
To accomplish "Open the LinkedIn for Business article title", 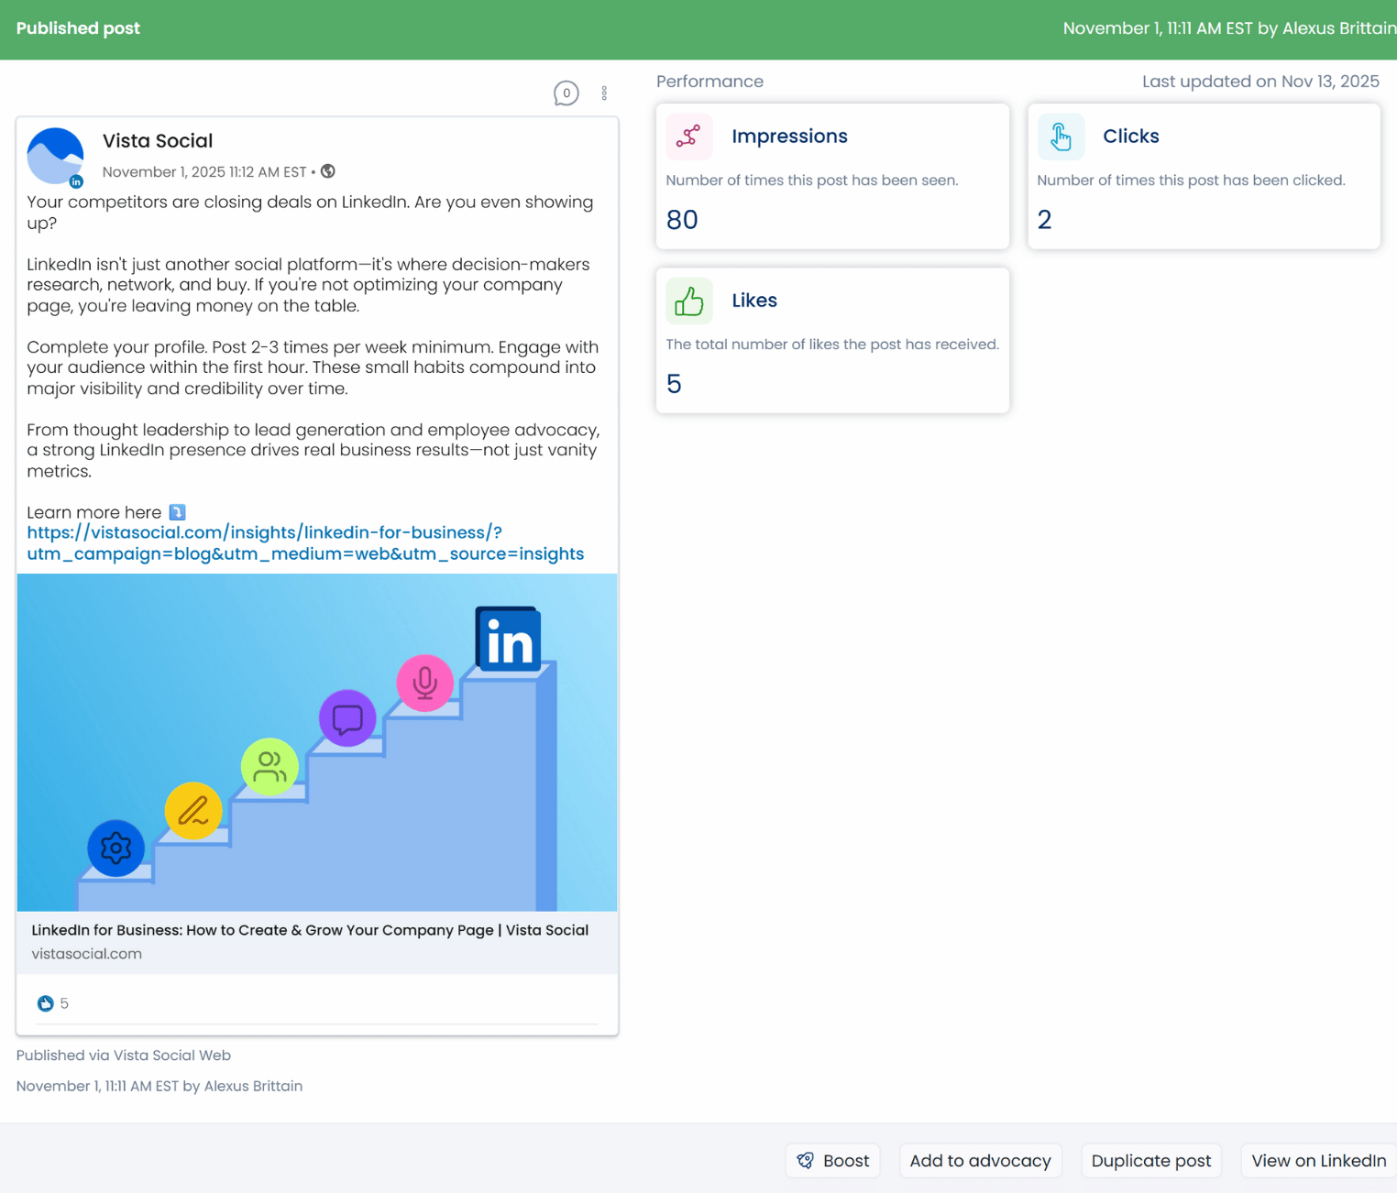I will point(310,930).
